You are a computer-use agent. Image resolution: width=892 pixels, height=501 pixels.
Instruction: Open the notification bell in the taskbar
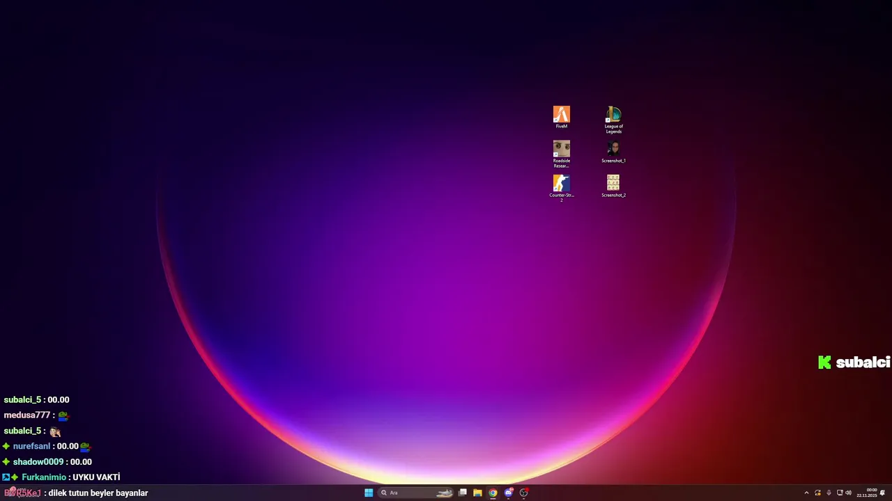coord(882,493)
